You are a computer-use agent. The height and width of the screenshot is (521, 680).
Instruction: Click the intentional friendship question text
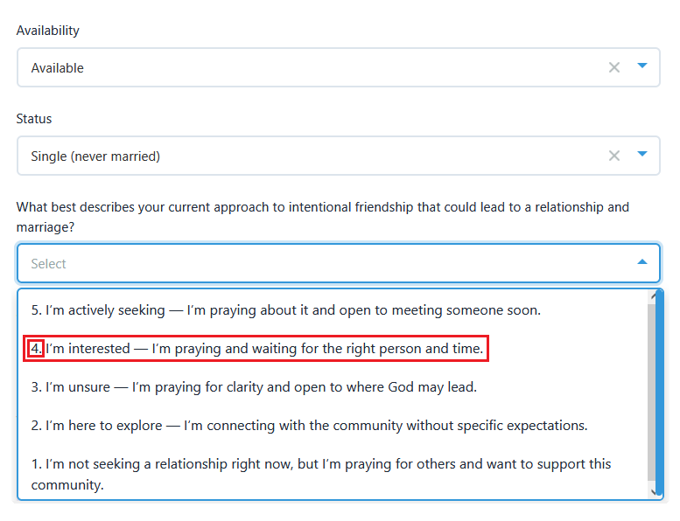(323, 217)
